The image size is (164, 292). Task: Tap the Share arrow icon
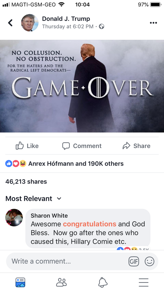click(x=126, y=146)
